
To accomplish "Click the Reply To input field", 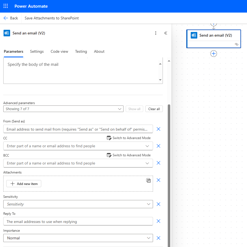I will click(x=78, y=221).
